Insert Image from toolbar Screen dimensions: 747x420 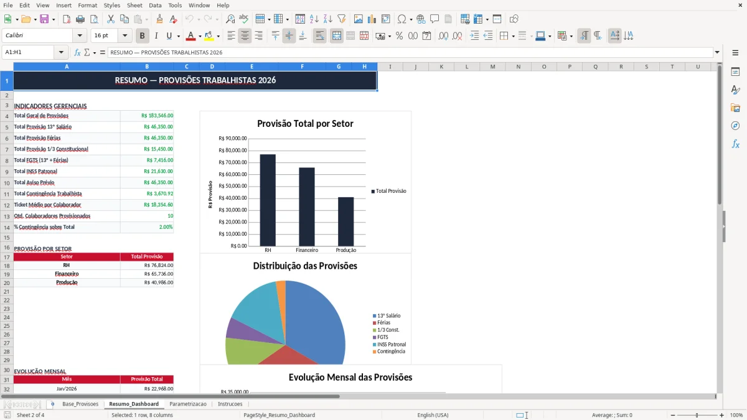coord(359,19)
